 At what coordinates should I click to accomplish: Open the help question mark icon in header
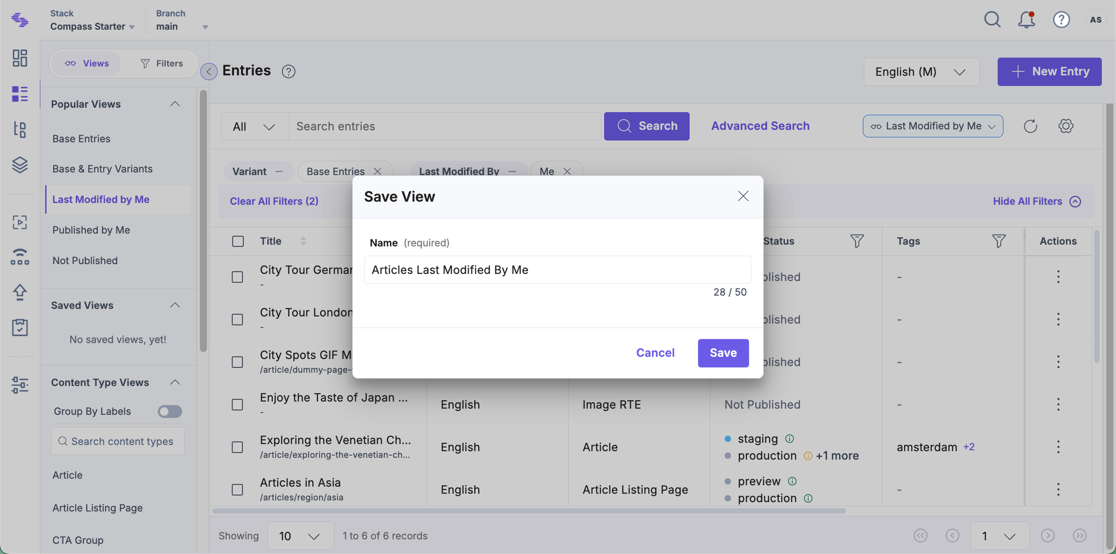(x=1061, y=20)
